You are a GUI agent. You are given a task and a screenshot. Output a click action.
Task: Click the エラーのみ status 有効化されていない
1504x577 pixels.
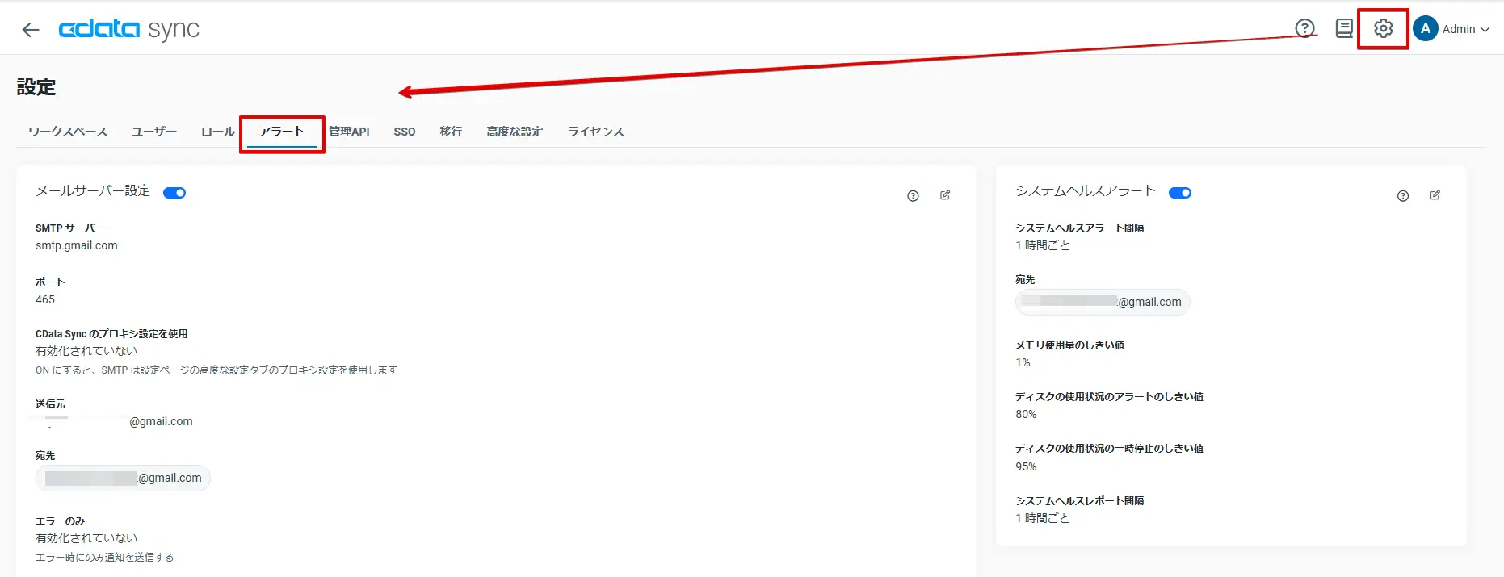pos(86,538)
